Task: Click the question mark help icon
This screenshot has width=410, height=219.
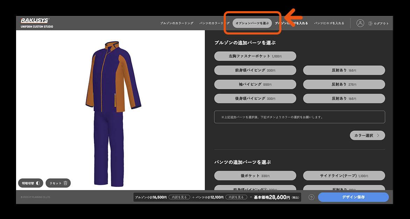Action: pos(311,197)
